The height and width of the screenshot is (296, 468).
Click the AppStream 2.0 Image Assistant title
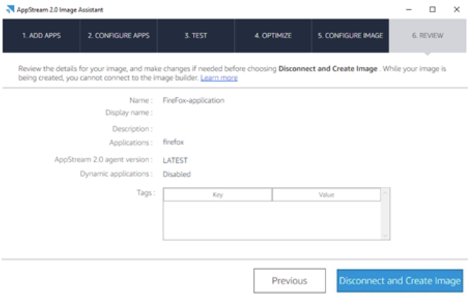coord(60,10)
